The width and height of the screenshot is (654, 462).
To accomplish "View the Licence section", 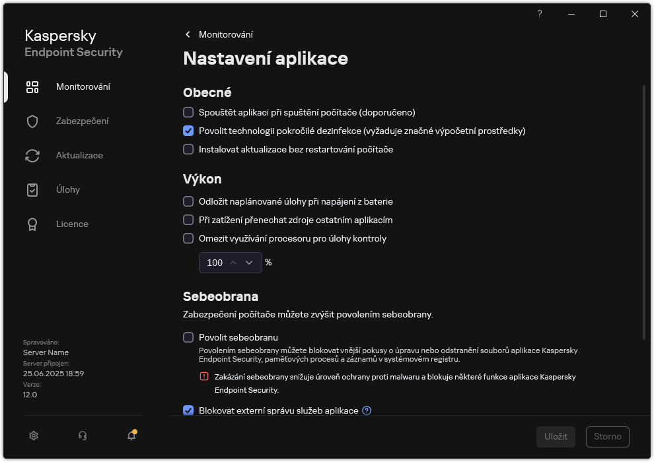I will (x=72, y=224).
